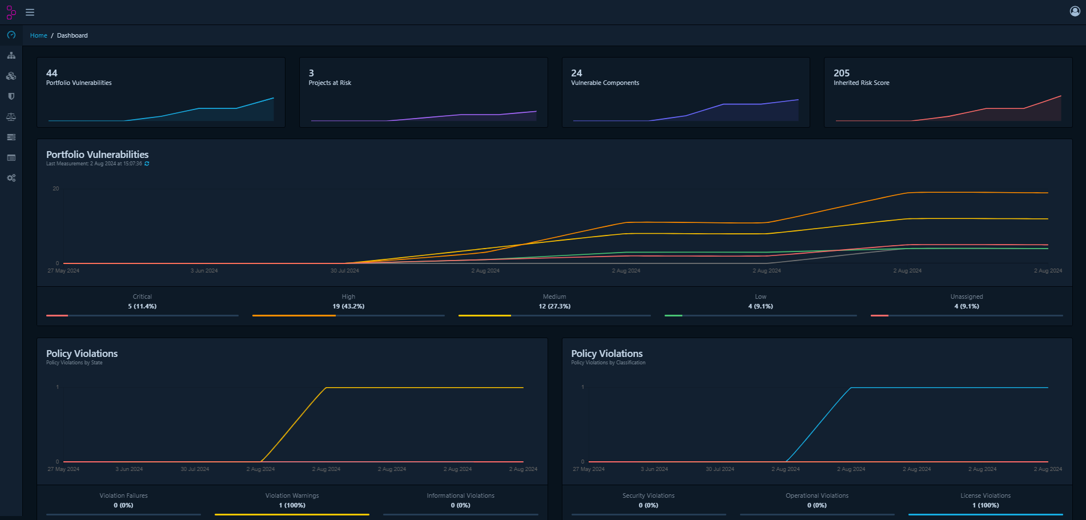Open Administration via gears icon
1086x520 pixels.
(11, 178)
